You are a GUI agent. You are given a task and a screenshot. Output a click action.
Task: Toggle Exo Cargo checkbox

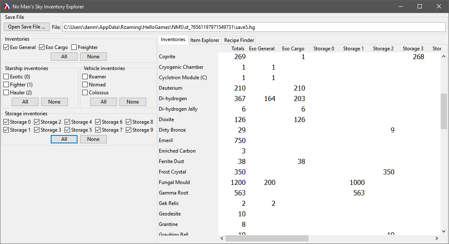click(42, 47)
